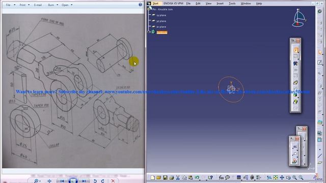Click the Select arrow icon on right toolbar
The width and height of the screenshot is (326, 183).
pos(320,52)
